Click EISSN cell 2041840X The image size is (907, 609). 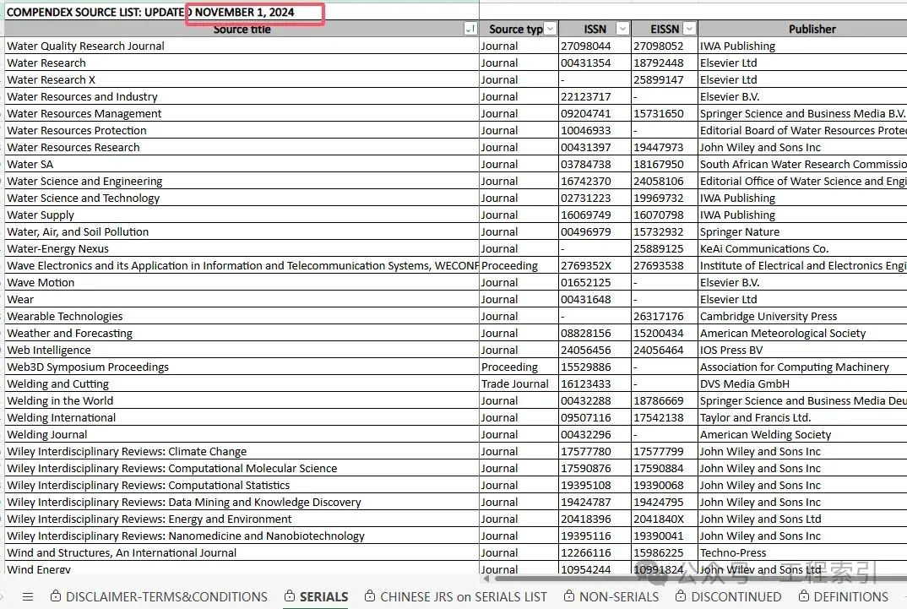tap(664, 519)
